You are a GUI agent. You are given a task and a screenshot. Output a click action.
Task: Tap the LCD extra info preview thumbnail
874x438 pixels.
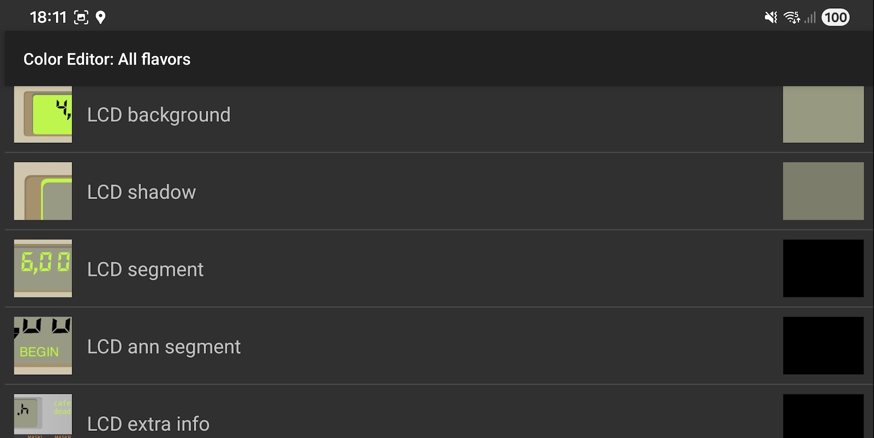43,416
